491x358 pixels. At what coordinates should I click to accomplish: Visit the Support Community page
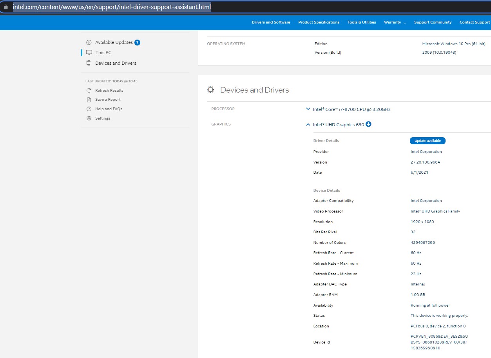pyautogui.click(x=433, y=22)
